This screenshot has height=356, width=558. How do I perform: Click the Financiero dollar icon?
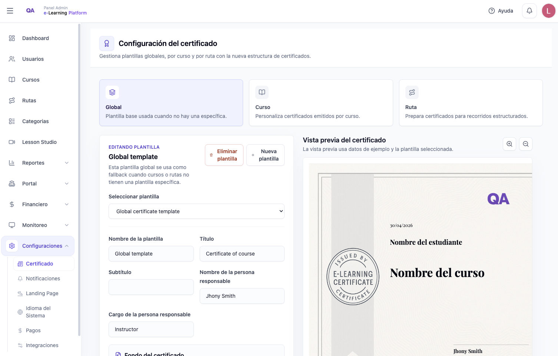click(12, 204)
